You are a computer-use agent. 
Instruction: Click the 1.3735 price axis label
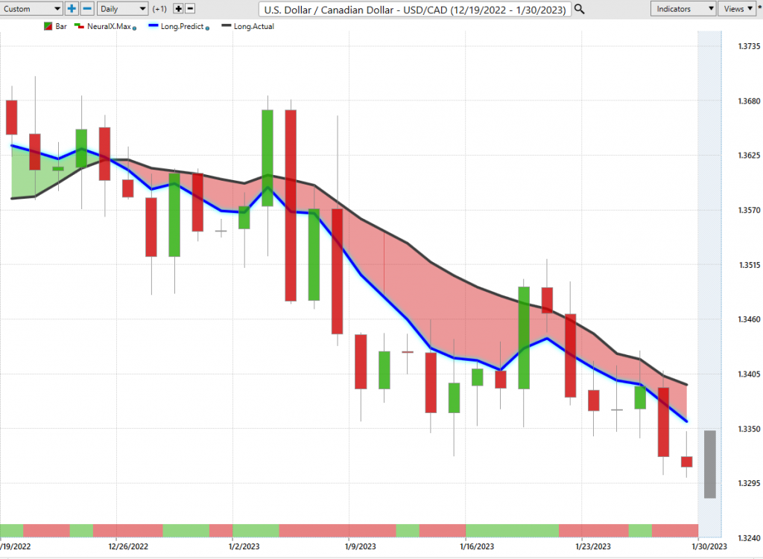point(749,46)
